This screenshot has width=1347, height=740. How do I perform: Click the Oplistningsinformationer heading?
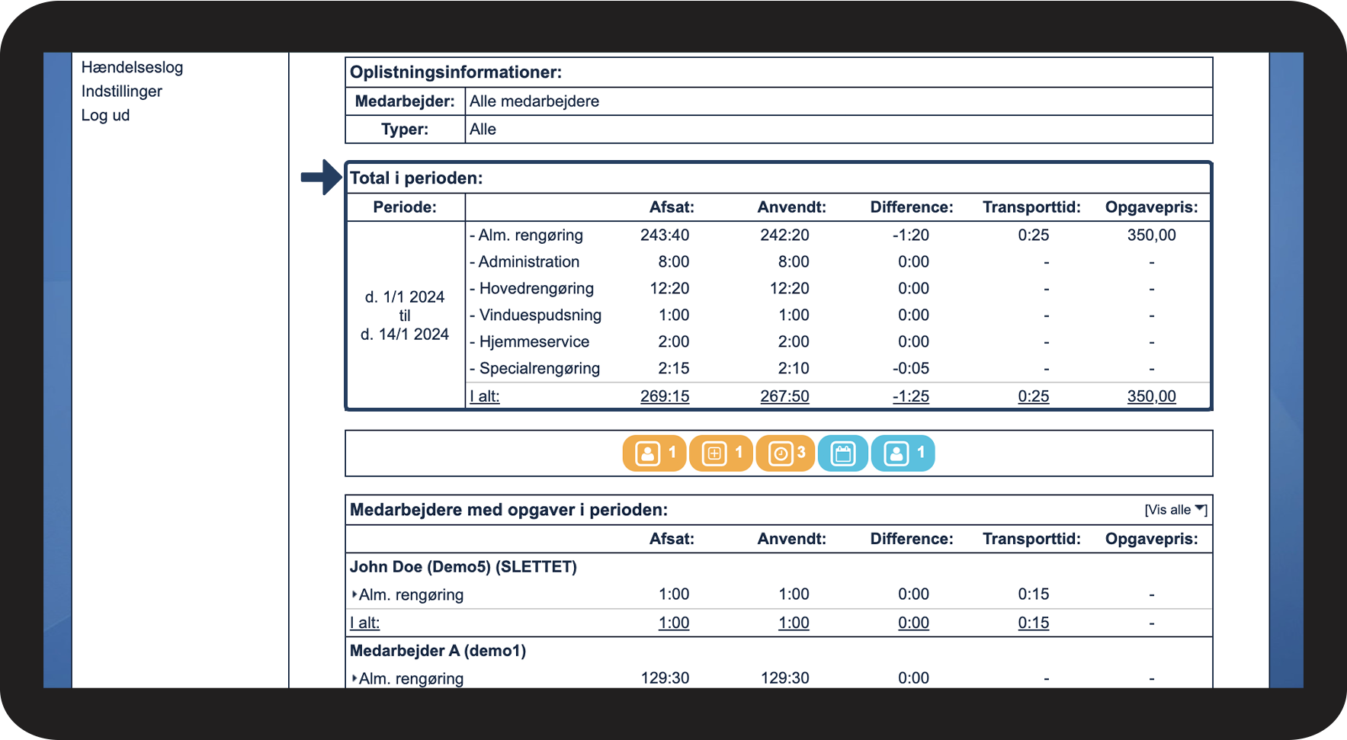[x=456, y=72]
